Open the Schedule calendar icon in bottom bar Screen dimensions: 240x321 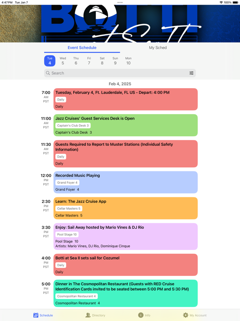coord(36,315)
